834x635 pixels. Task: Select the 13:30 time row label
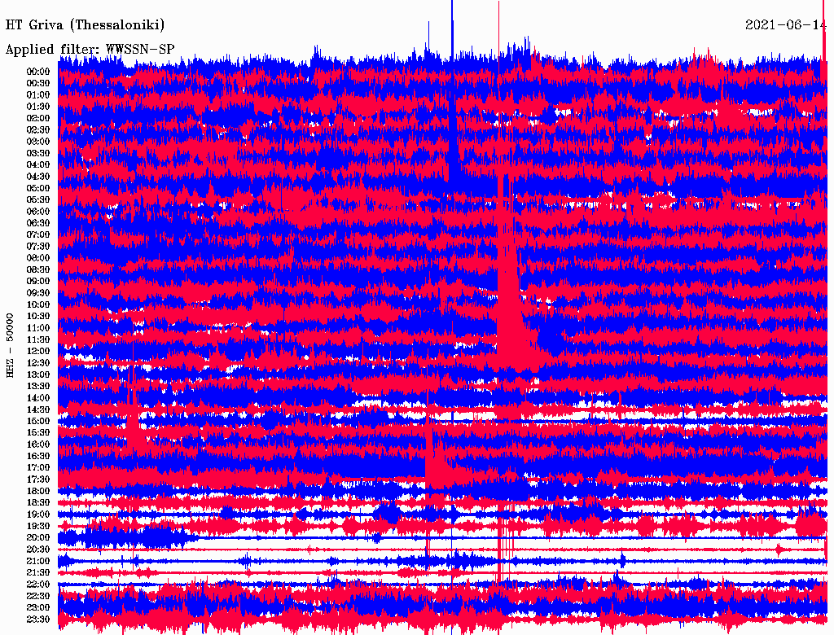pos(38,386)
